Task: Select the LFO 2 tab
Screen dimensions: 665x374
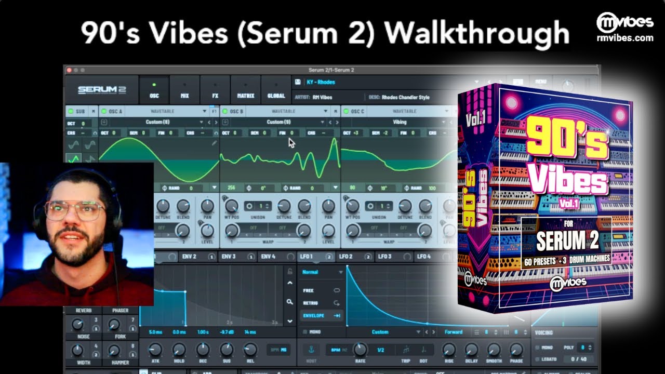Action: coord(355,257)
